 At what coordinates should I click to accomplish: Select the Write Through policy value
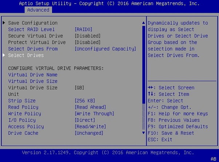click(94, 114)
